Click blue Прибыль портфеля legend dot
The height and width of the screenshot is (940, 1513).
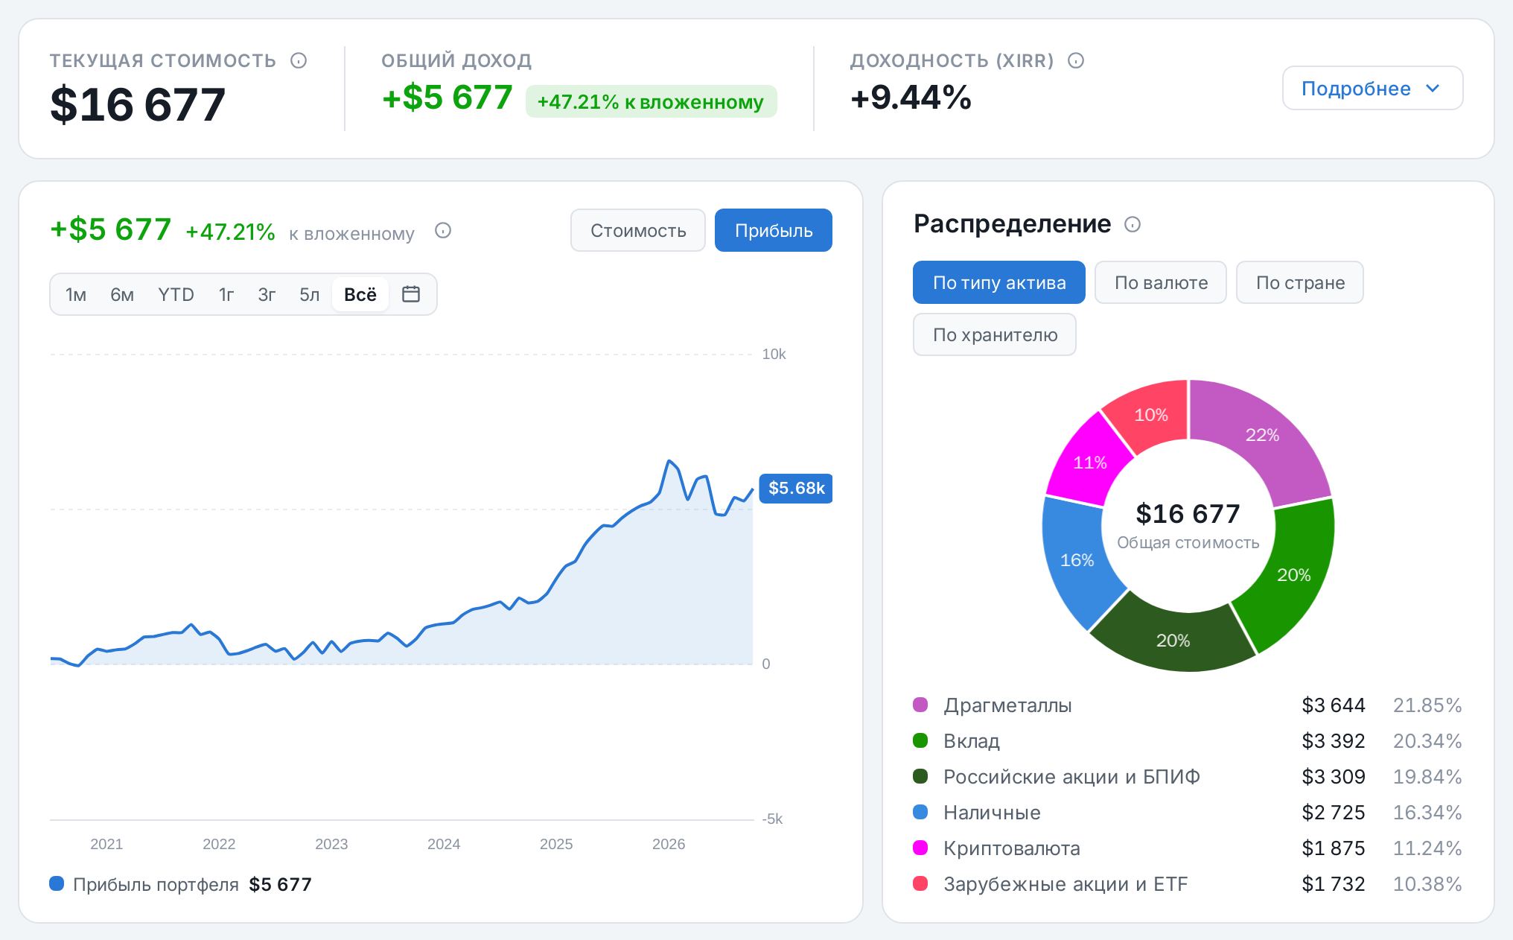(57, 883)
